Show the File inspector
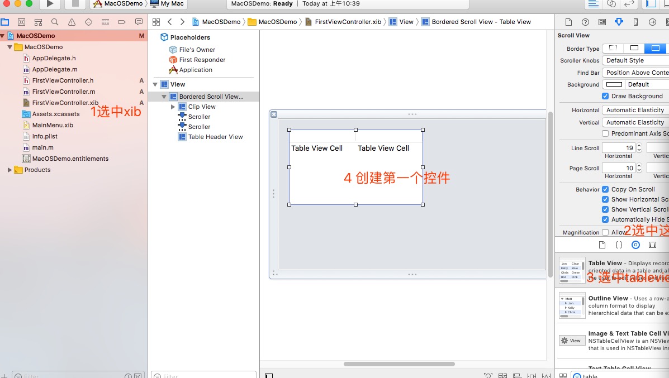This screenshot has width=669, height=378. tap(568, 22)
